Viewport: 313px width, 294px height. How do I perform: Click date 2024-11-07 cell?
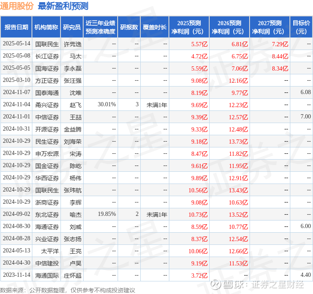tap(16, 92)
